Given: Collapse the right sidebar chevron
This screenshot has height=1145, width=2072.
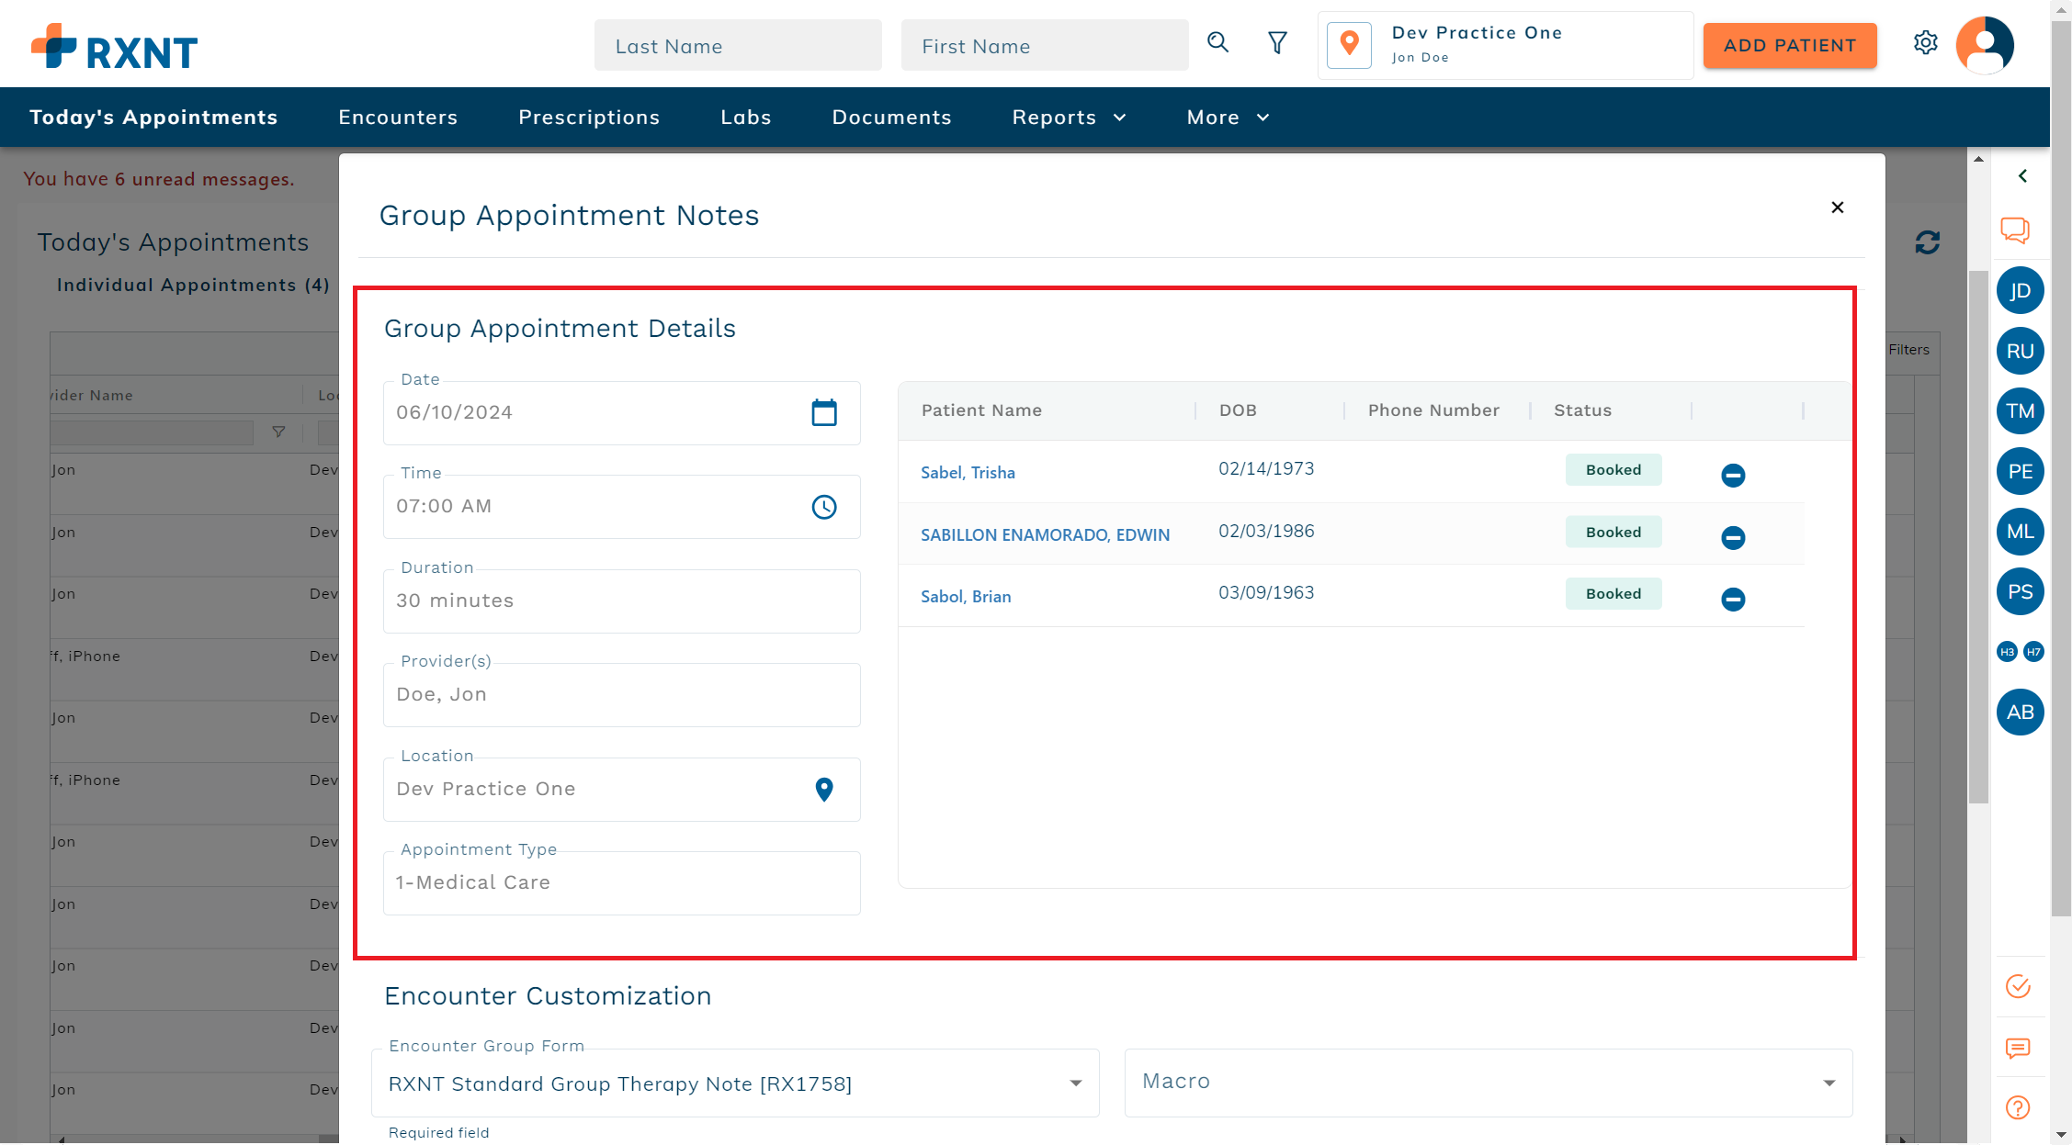Looking at the screenshot, I should pos(2022,175).
